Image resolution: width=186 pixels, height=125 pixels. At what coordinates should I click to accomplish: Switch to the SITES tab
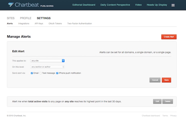pos(11,18)
